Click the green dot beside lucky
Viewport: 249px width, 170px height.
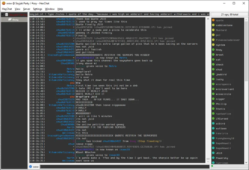[213, 79]
